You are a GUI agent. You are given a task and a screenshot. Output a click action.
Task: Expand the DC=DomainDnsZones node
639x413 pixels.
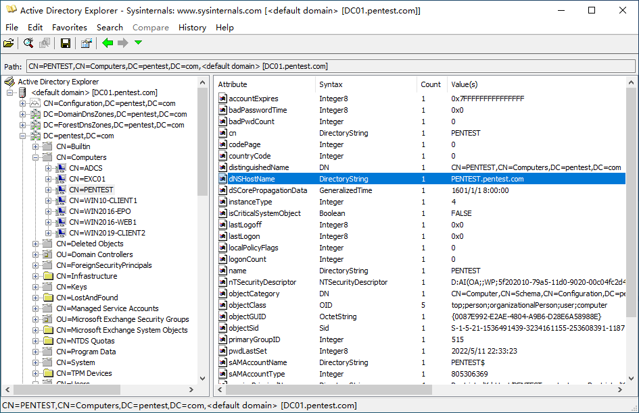coord(23,114)
